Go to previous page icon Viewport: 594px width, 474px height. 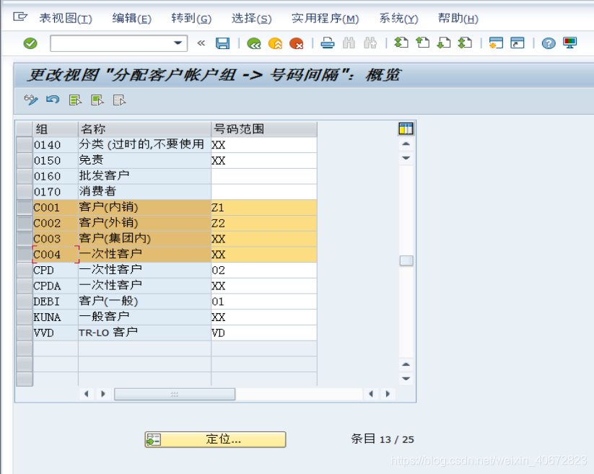(422, 43)
